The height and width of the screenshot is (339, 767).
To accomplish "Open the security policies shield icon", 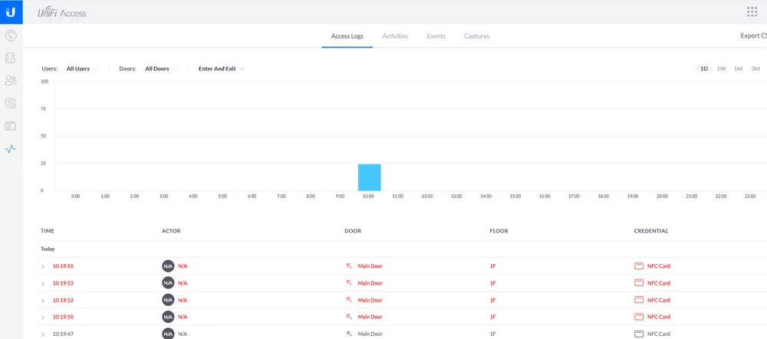I will [11, 103].
